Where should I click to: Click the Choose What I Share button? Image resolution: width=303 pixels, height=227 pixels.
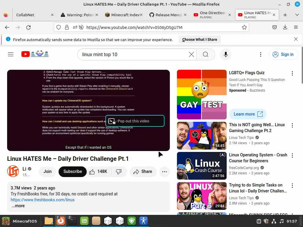(x=200, y=40)
